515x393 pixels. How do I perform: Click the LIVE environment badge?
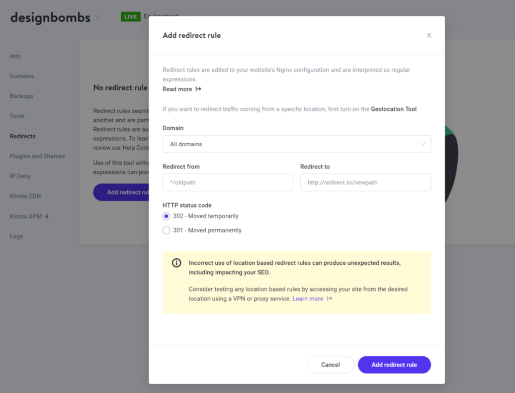point(130,17)
